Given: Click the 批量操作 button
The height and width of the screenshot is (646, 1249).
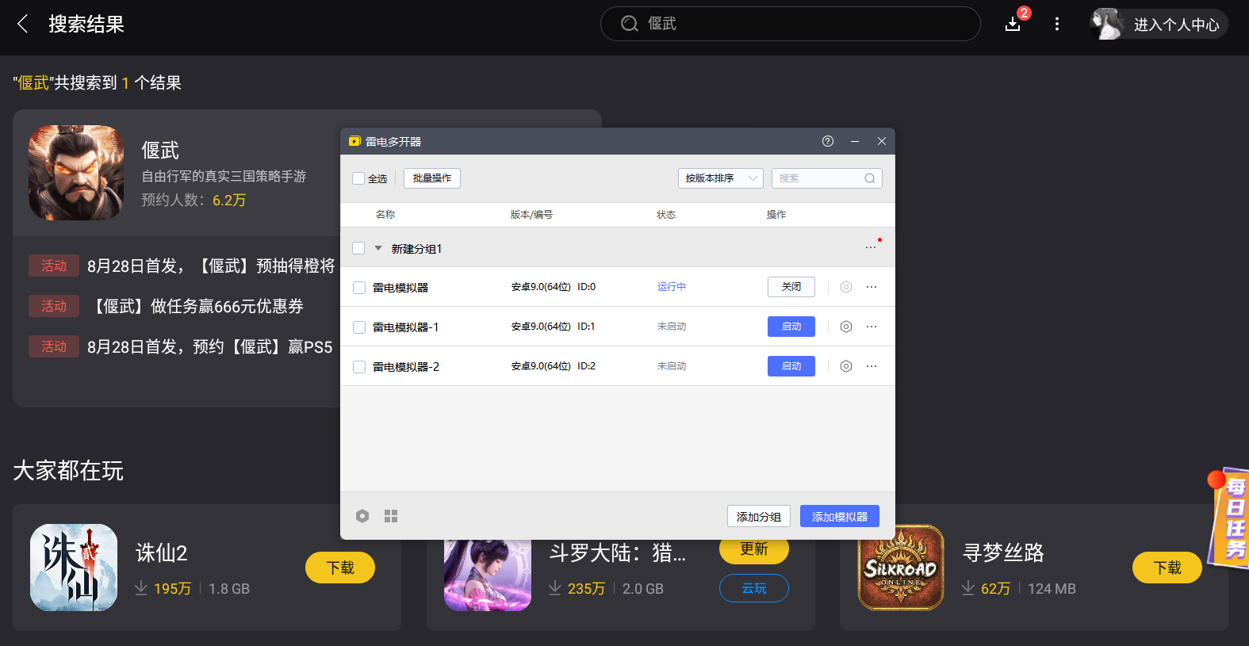Looking at the screenshot, I should 432,178.
